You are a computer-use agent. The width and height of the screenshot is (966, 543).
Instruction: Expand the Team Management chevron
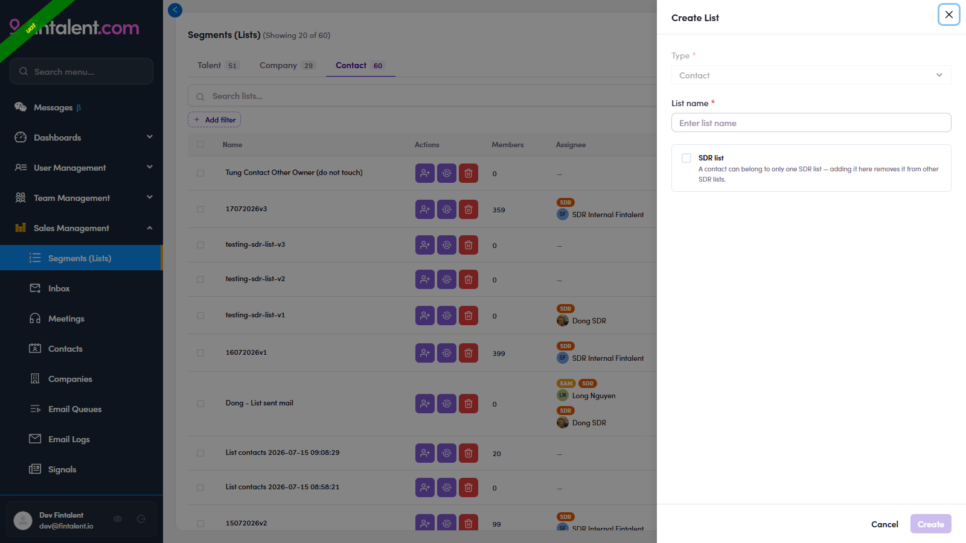[150, 197]
